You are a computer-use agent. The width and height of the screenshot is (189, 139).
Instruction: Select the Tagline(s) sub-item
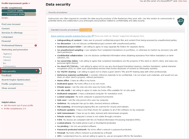coord(7,54)
